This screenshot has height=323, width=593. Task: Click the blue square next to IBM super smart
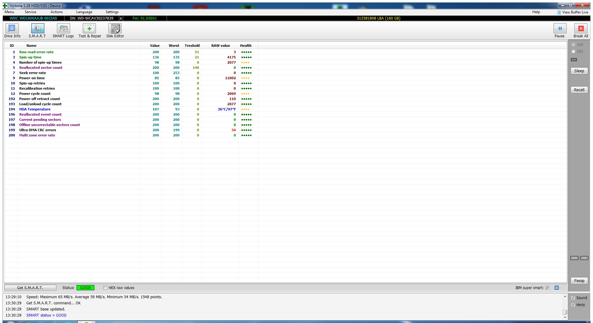click(557, 288)
